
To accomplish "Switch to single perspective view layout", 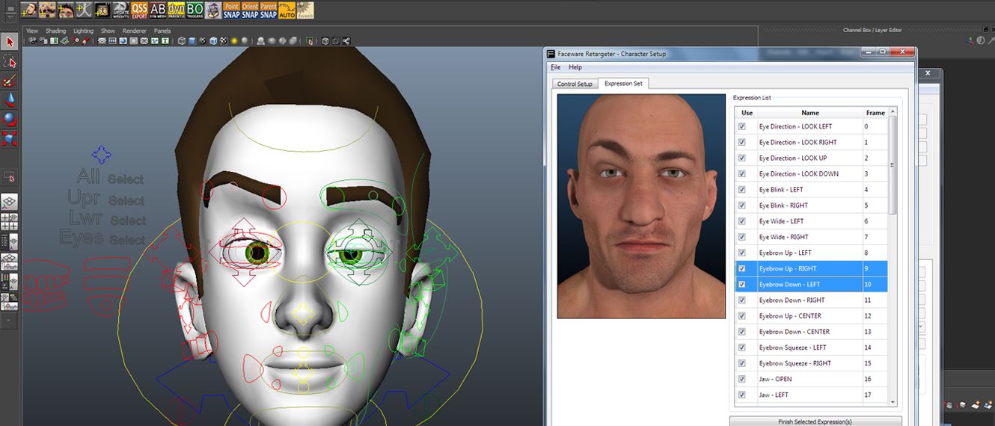I will [10, 203].
